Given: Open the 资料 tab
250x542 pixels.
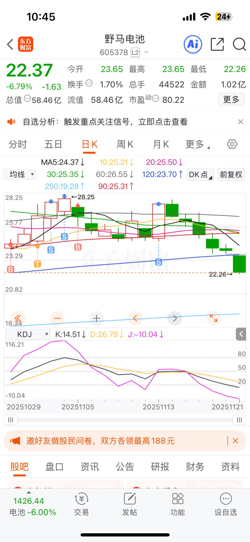Looking at the screenshot, I should click(x=230, y=467).
